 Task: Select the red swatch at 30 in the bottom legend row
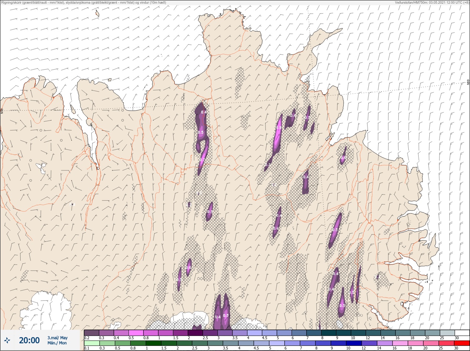[x=462, y=343]
